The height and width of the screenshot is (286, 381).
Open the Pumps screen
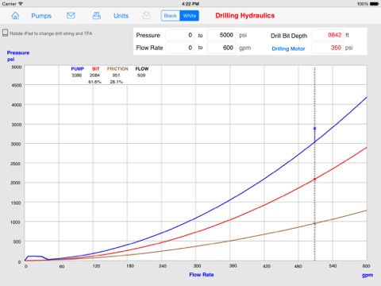[x=41, y=16]
